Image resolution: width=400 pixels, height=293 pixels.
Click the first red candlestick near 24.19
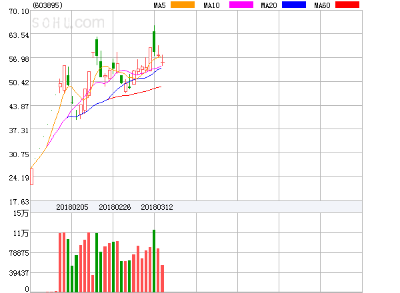(31, 177)
